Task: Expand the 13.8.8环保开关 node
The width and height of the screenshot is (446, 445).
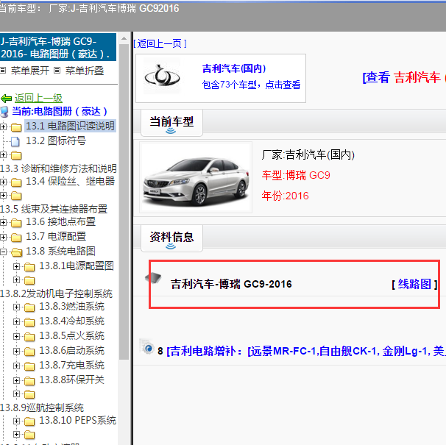Action: click(x=16, y=380)
